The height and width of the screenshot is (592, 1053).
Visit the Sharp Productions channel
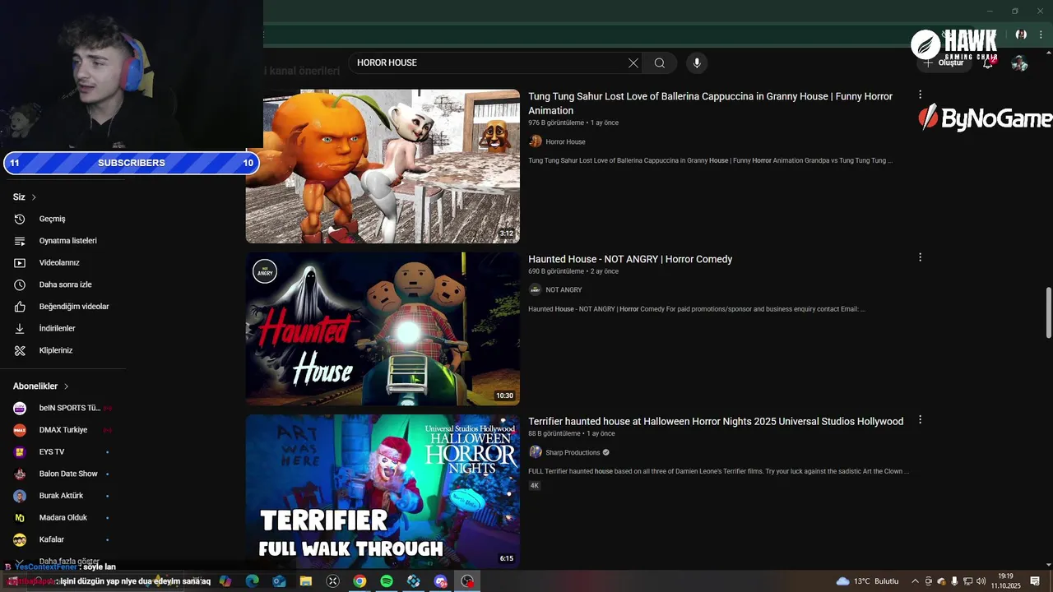tap(573, 452)
